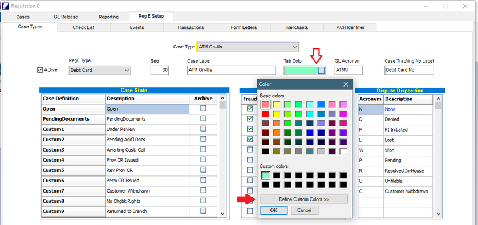Image resolution: width=478 pixels, height=225 pixels.
Task: Click the 'Prov CR Issued' description
Action: point(147,160)
